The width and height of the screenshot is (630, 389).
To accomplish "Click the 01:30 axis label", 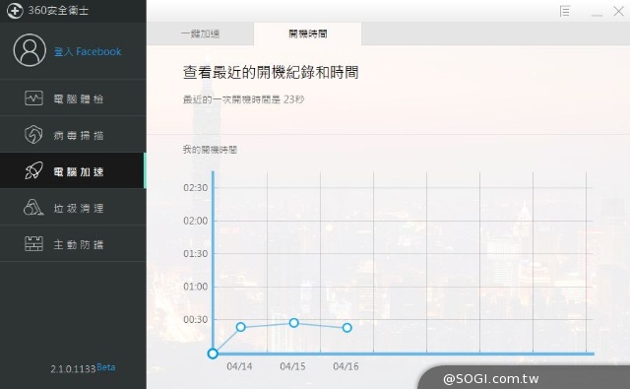I will (x=196, y=253).
